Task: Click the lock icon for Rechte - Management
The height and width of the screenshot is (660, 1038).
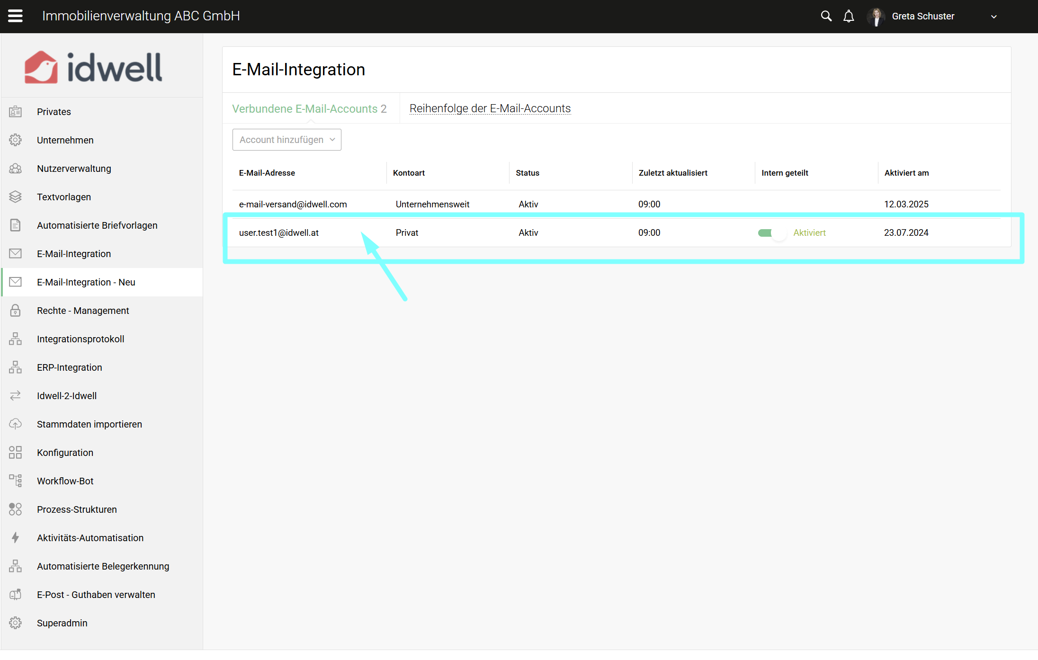Action: [x=15, y=311]
